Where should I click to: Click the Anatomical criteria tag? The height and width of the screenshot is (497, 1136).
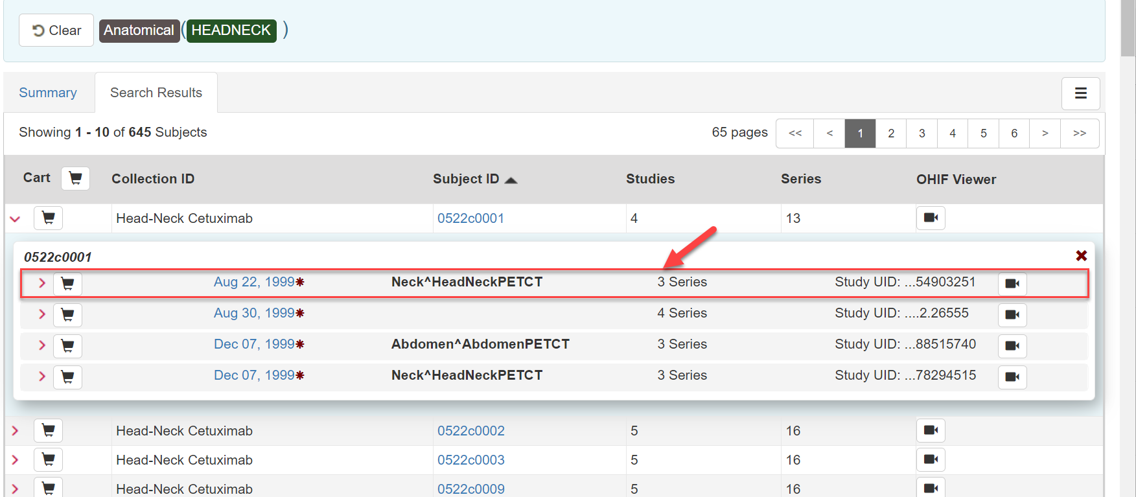click(x=139, y=30)
